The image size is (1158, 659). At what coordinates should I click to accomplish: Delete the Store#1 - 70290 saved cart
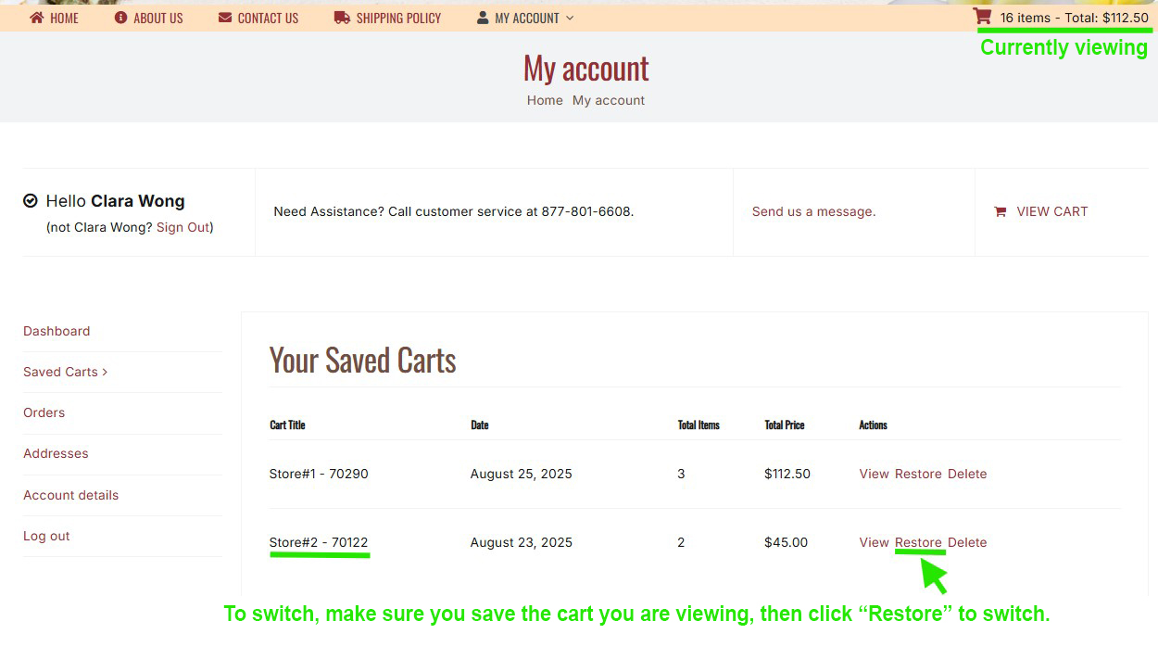pos(967,474)
